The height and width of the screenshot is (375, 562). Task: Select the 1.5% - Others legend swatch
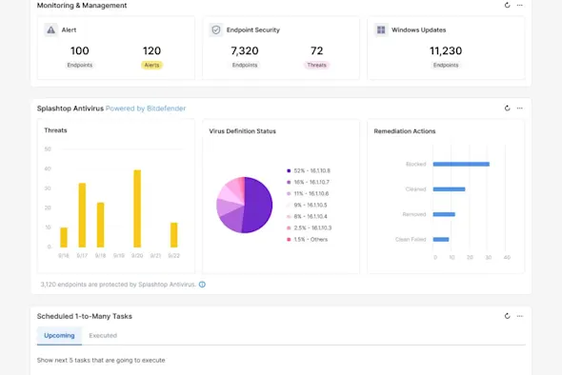tap(289, 240)
